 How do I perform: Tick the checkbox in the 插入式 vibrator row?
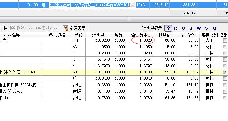click(225, 91)
